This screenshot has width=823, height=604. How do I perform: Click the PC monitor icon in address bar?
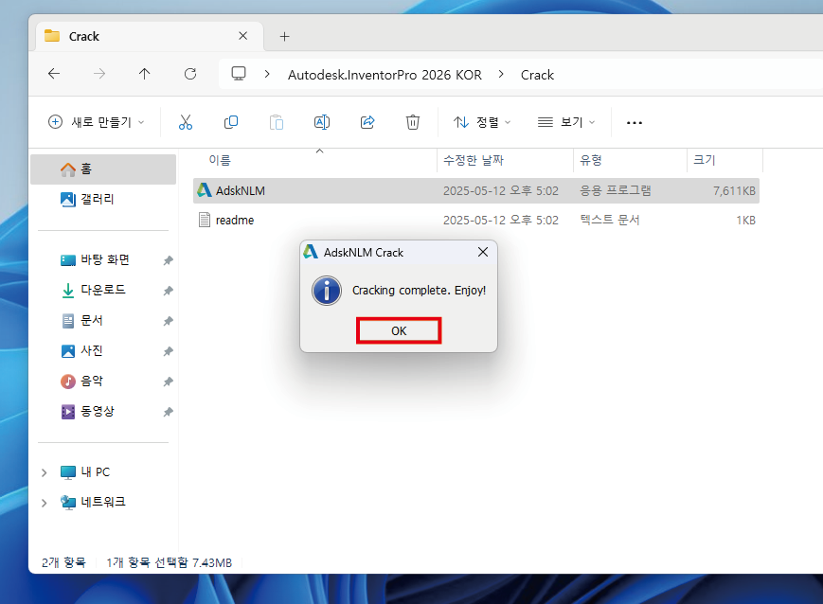coord(239,74)
